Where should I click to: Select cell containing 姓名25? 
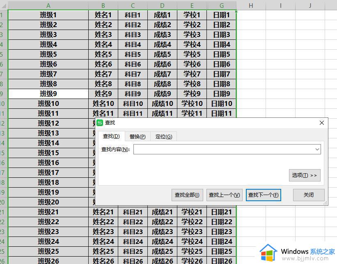(103, 251)
